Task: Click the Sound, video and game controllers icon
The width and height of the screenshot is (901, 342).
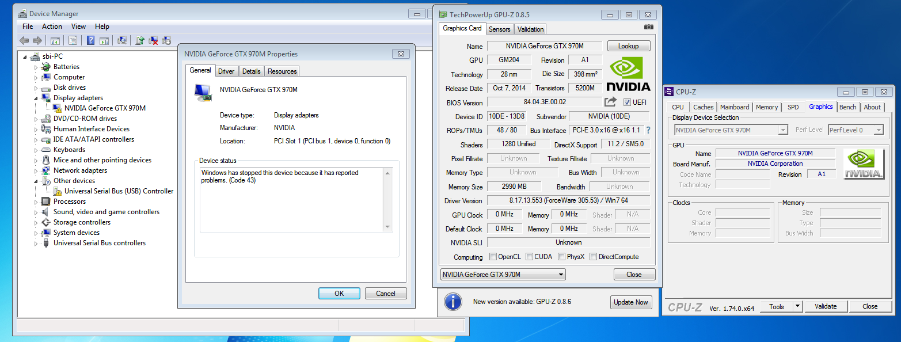Action: pos(46,212)
